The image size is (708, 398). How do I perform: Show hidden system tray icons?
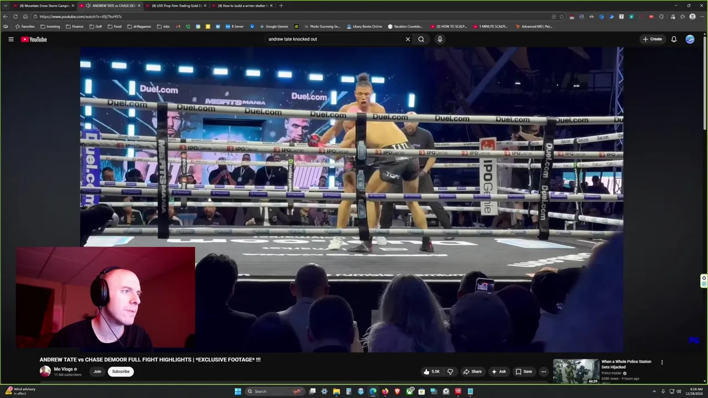tap(654, 391)
